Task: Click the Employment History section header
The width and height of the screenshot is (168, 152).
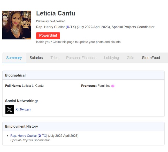Action: tap(21, 127)
